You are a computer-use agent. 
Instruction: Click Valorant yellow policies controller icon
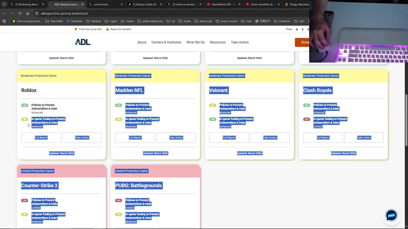coord(213,105)
